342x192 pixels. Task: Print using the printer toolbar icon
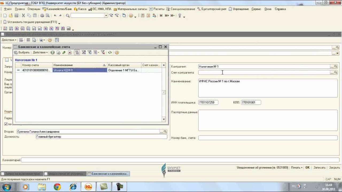click(x=42, y=15)
